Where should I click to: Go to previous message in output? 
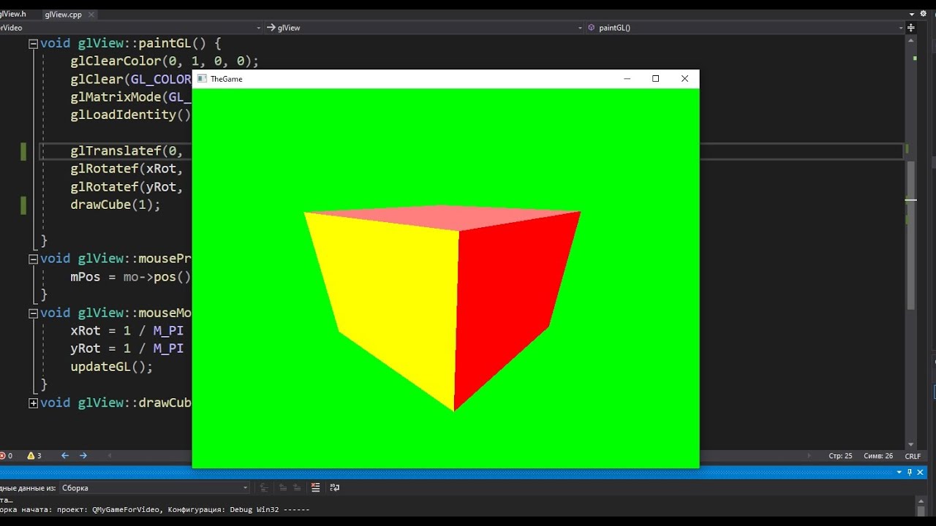point(282,488)
